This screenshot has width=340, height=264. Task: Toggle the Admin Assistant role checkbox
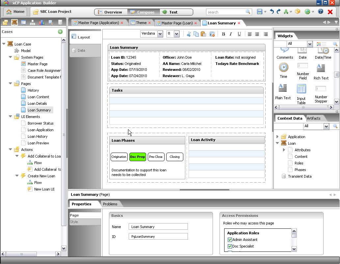(x=230, y=240)
